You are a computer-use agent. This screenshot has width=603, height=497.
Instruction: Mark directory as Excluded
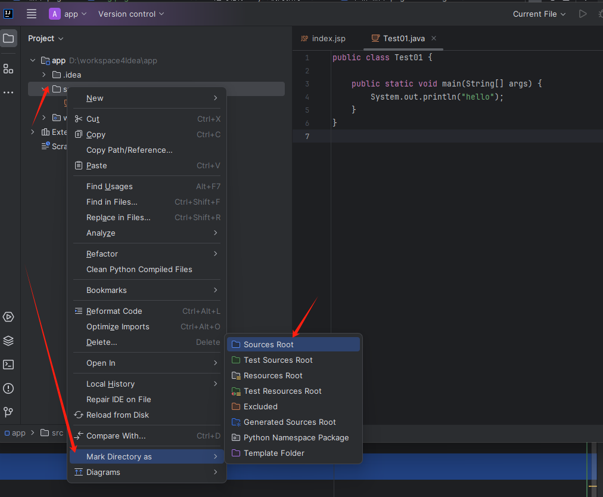(260, 406)
